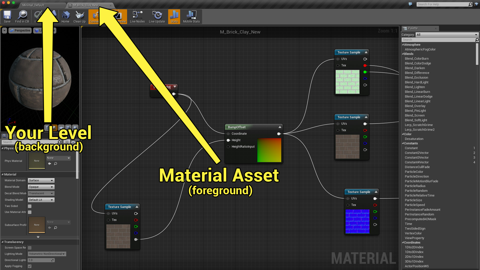Enable the Two Sided checkbox

tap(30, 206)
